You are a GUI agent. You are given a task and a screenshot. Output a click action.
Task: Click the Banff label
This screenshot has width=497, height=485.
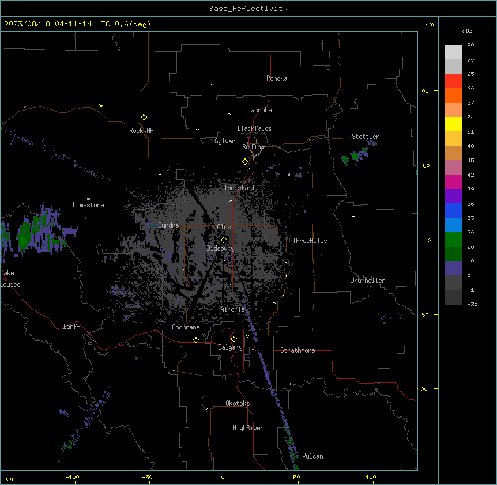click(71, 327)
